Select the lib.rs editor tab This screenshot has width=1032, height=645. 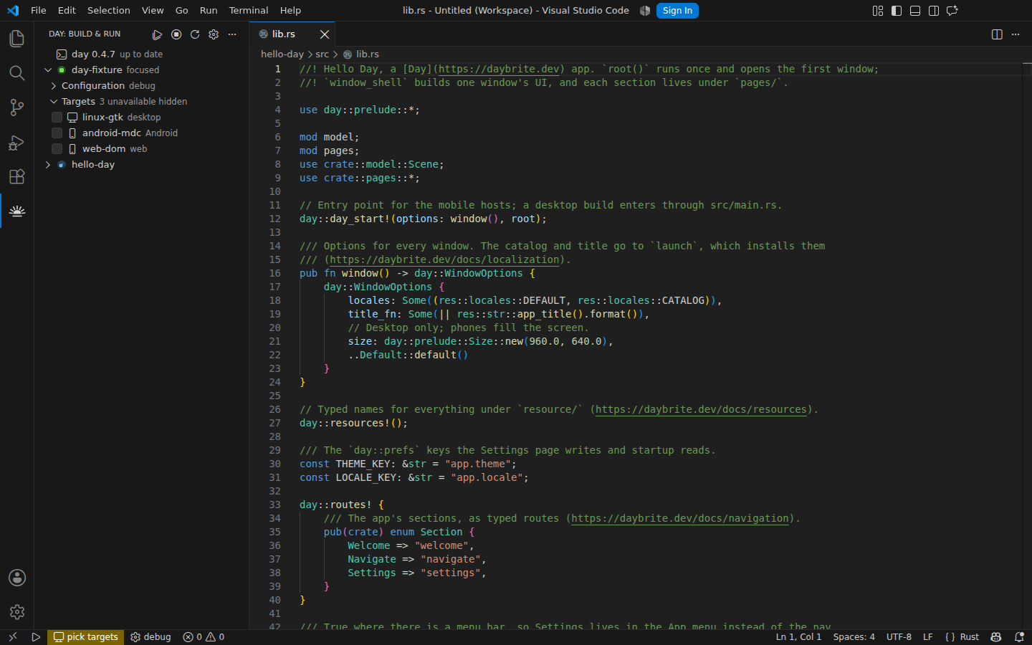click(292, 34)
